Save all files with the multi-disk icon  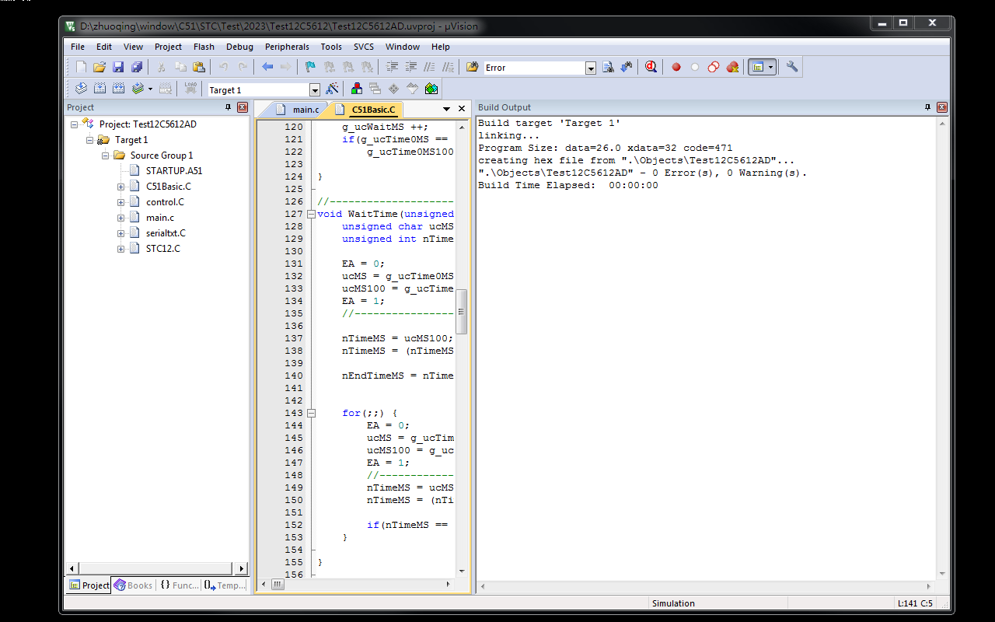(x=137, y=68)
